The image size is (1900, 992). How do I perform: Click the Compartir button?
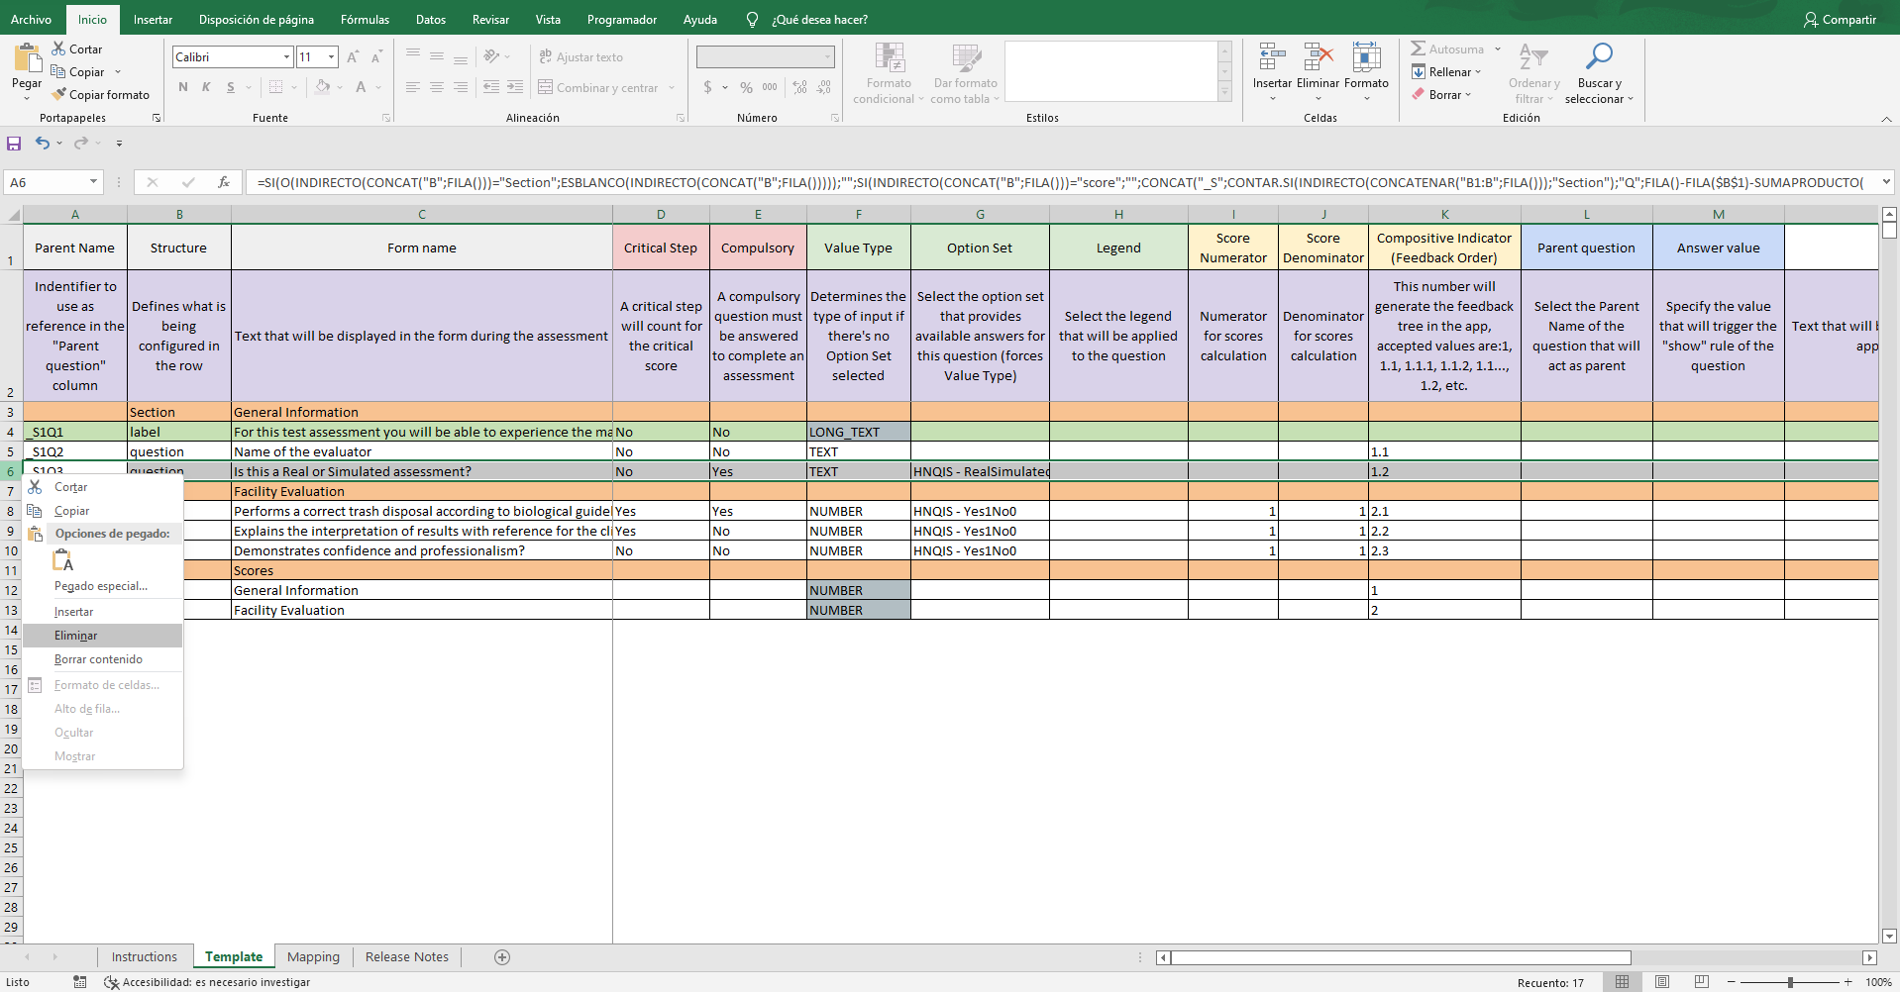point(1841,19)
